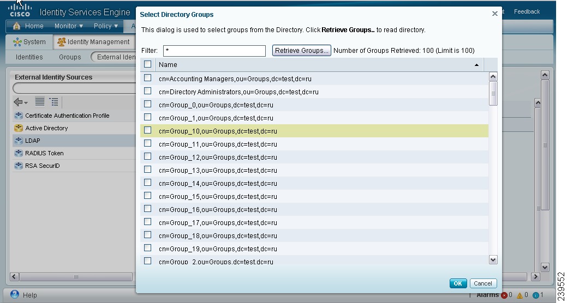Select the RADIUS Token tree item

click(44, 153)
